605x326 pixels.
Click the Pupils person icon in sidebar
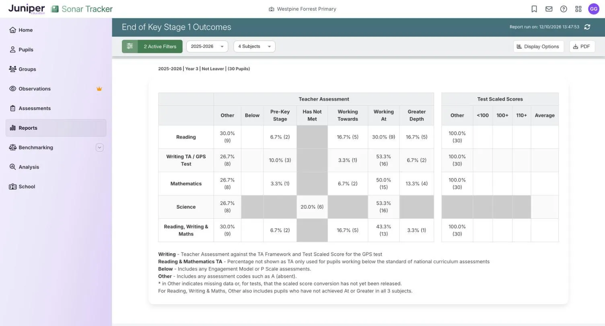(12, 49)
